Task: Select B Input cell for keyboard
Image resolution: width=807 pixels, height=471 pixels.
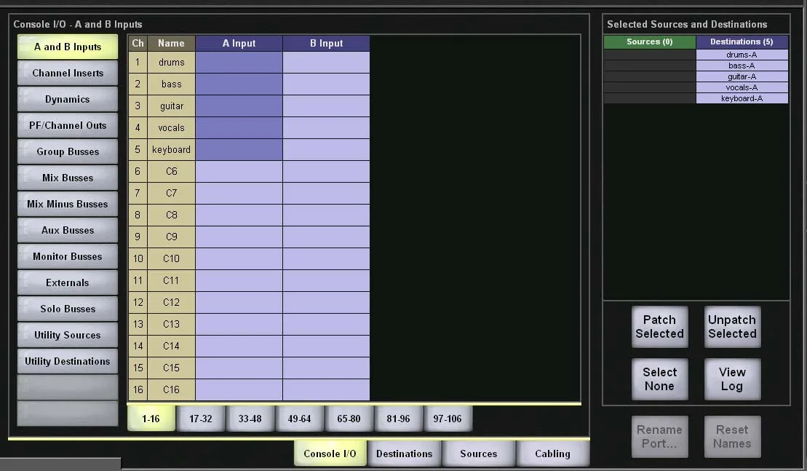Action: 326,150
